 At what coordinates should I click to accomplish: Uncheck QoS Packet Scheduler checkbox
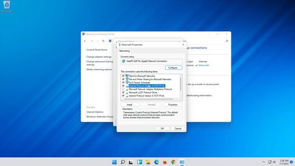[123, 83]
